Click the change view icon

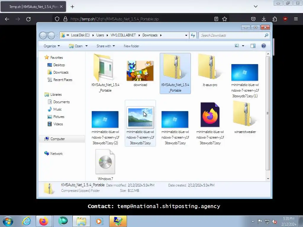point(237,46)
